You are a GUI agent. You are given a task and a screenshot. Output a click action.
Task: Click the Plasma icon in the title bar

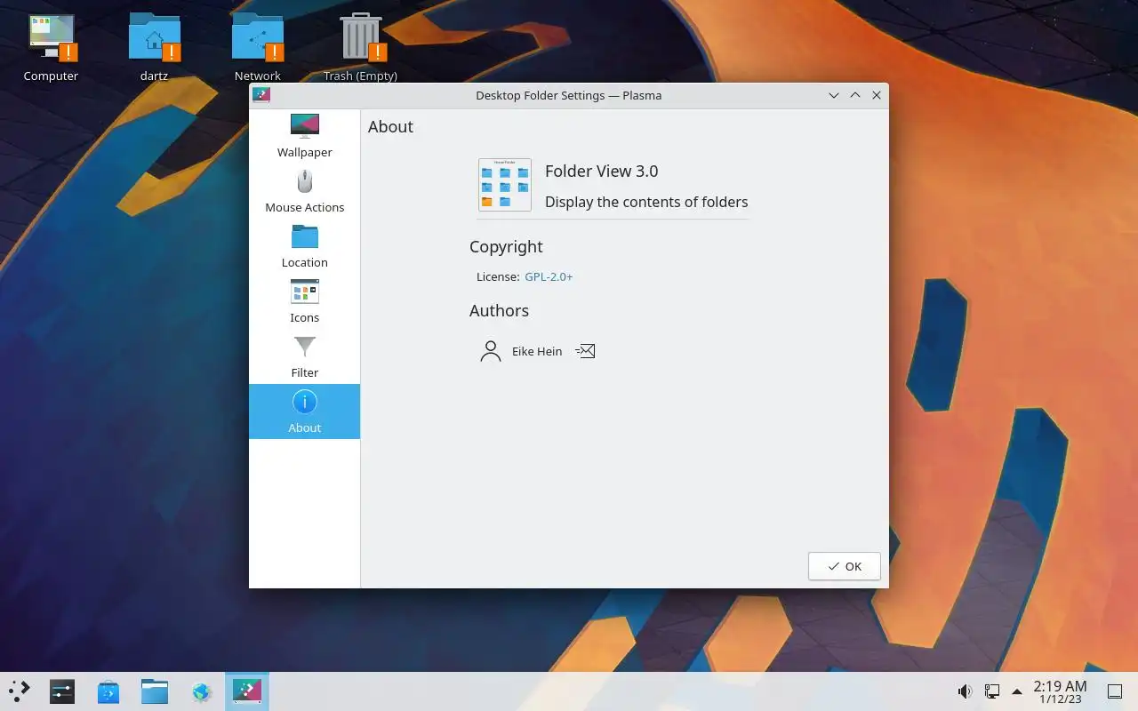(261, 95)
